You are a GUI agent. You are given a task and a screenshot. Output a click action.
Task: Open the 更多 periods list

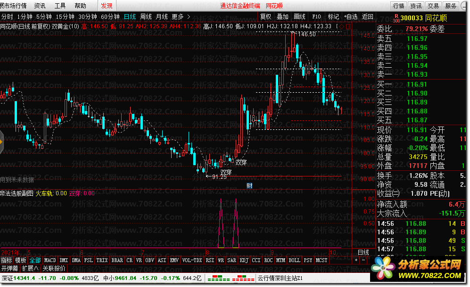[177, 17]
